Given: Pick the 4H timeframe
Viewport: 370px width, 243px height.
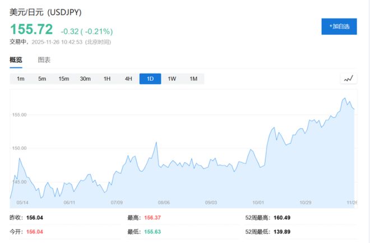Looking at the screenshot, I should (128, 79).
